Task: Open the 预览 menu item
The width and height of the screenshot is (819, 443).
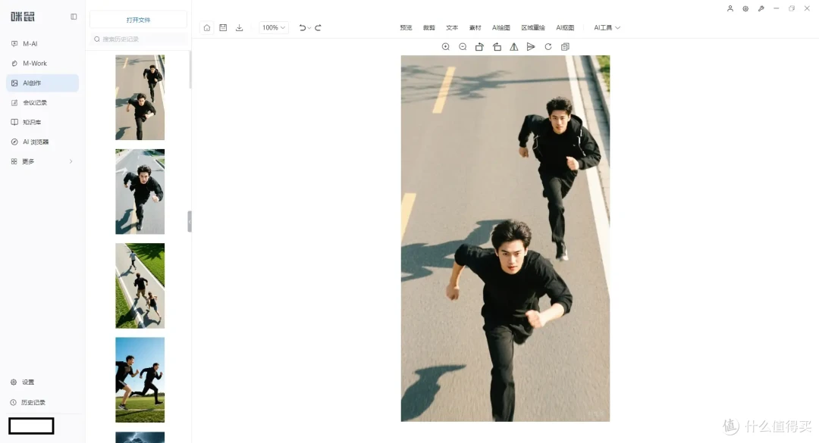Action: click(406, 28)
